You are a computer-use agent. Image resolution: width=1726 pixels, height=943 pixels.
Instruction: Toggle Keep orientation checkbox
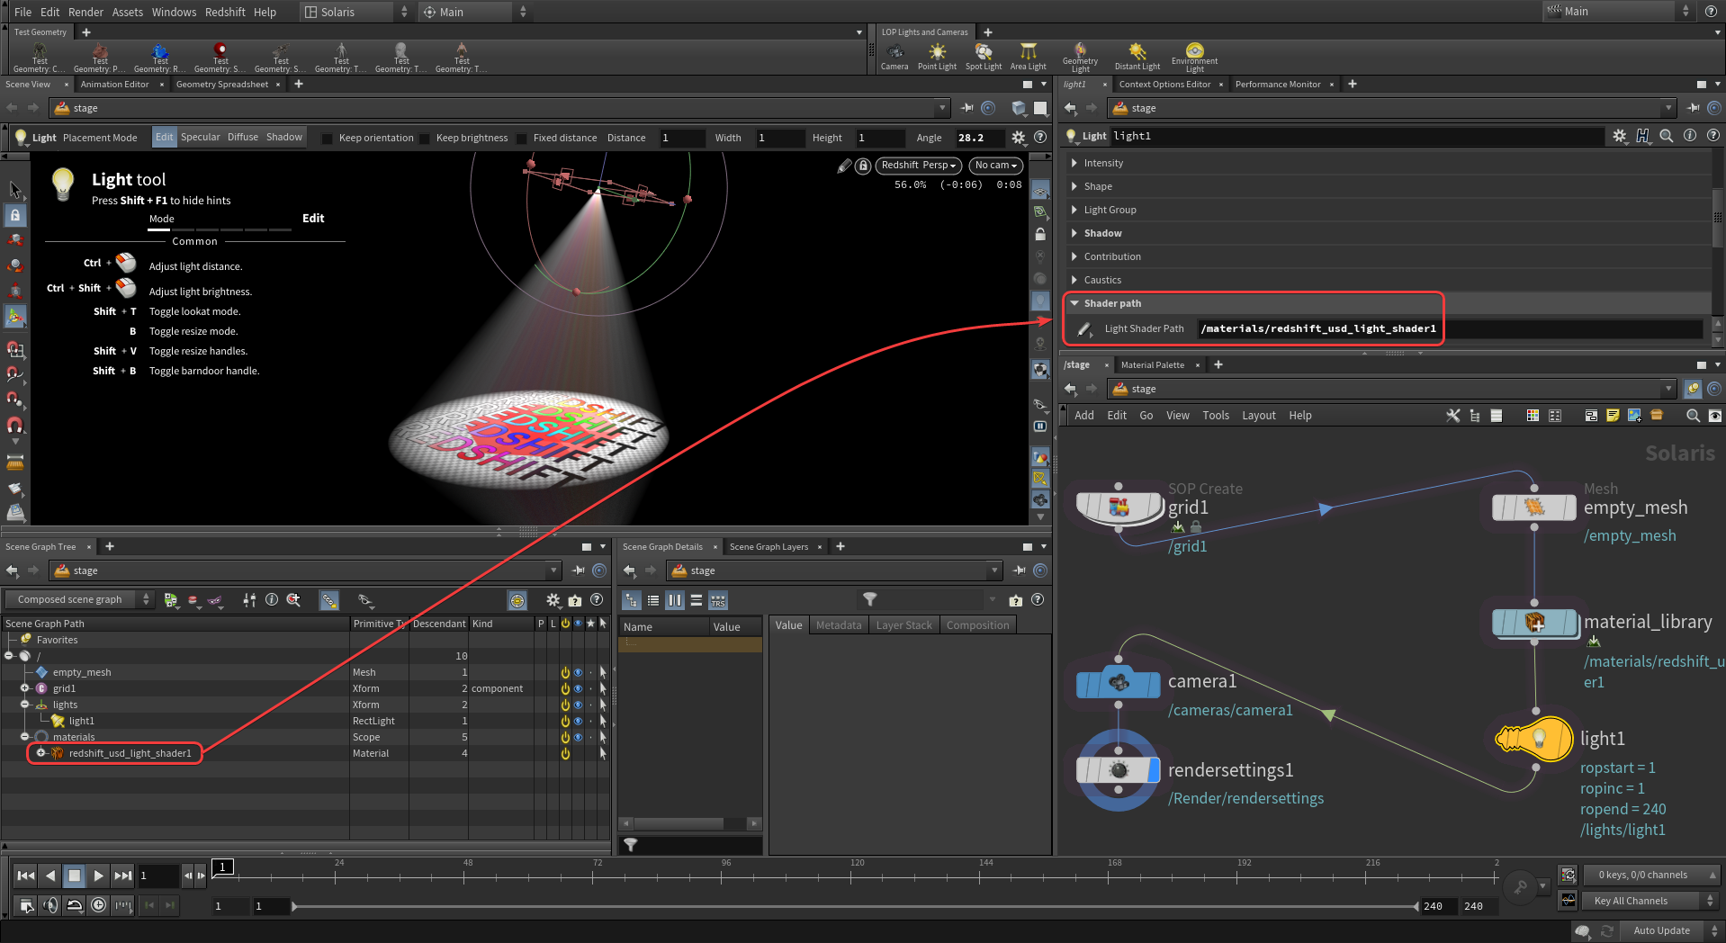328,139
